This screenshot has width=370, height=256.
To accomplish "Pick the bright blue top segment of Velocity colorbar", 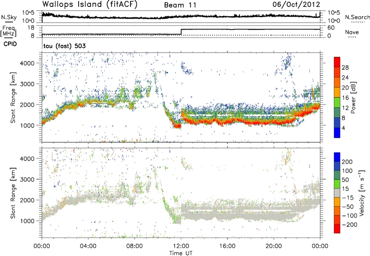I will [337, 157].
